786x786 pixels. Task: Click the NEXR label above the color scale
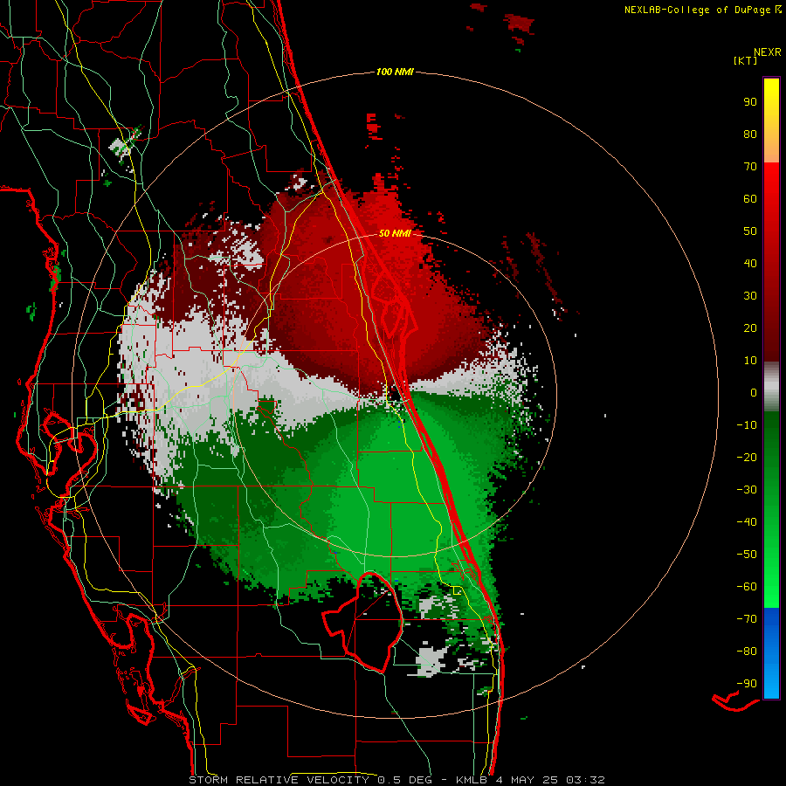tap(767, 52)
